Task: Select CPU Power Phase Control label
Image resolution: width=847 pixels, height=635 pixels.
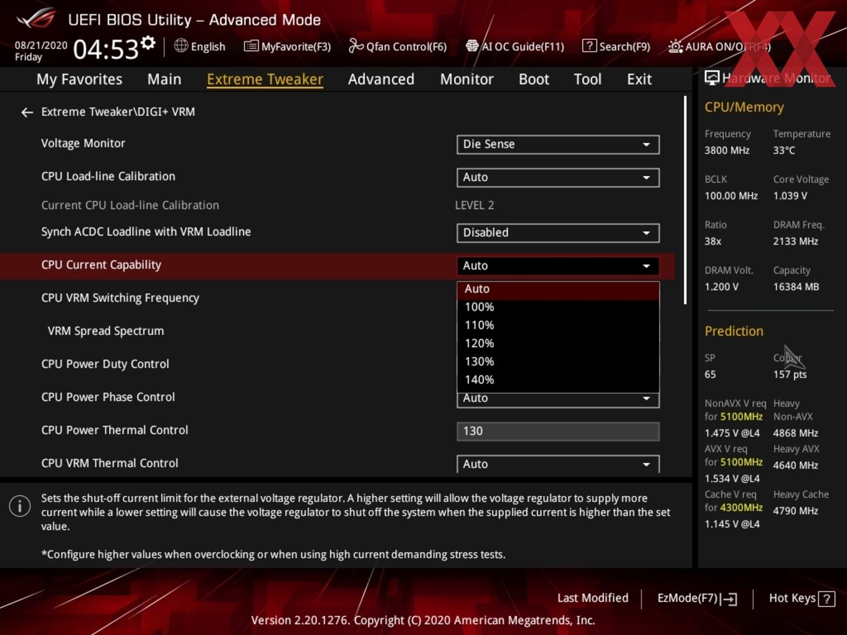Action: [108, 397]
